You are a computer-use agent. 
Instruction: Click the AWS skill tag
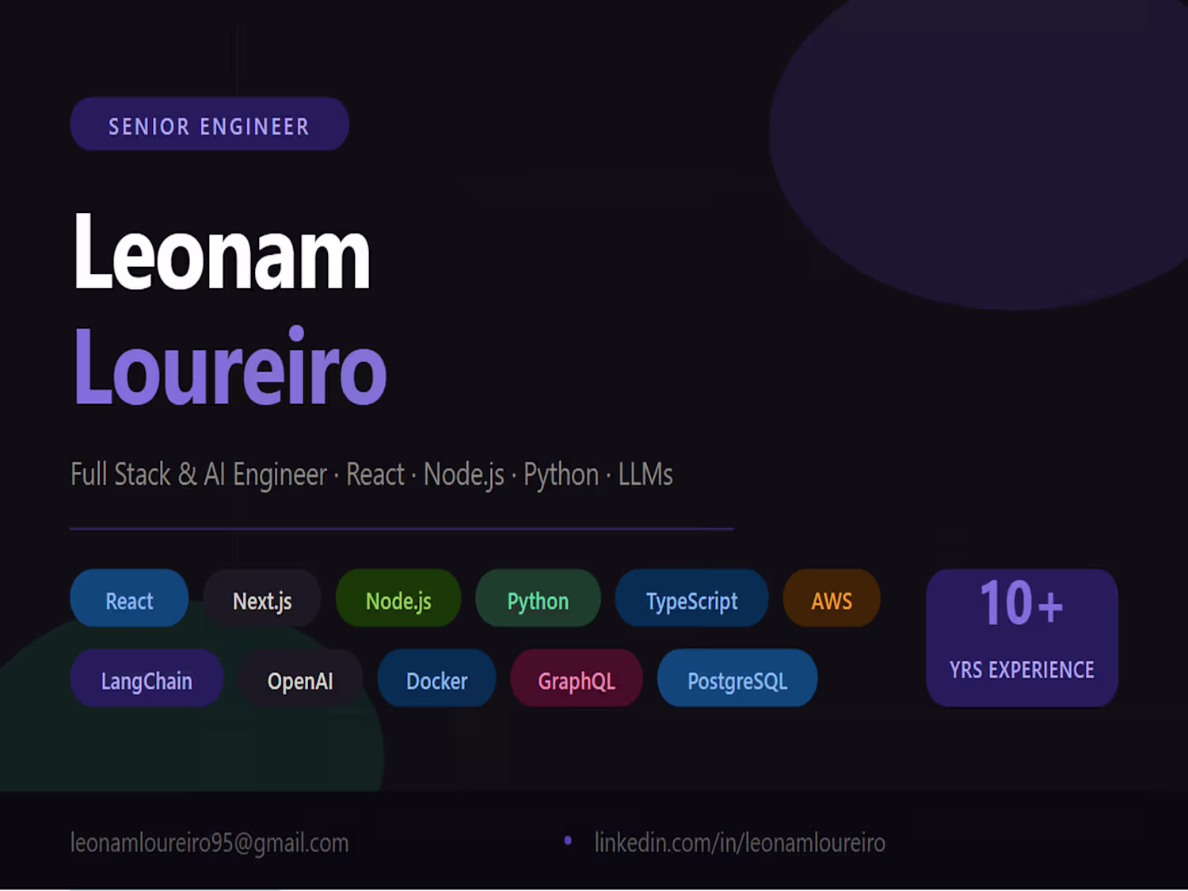(x=832, y=599)
